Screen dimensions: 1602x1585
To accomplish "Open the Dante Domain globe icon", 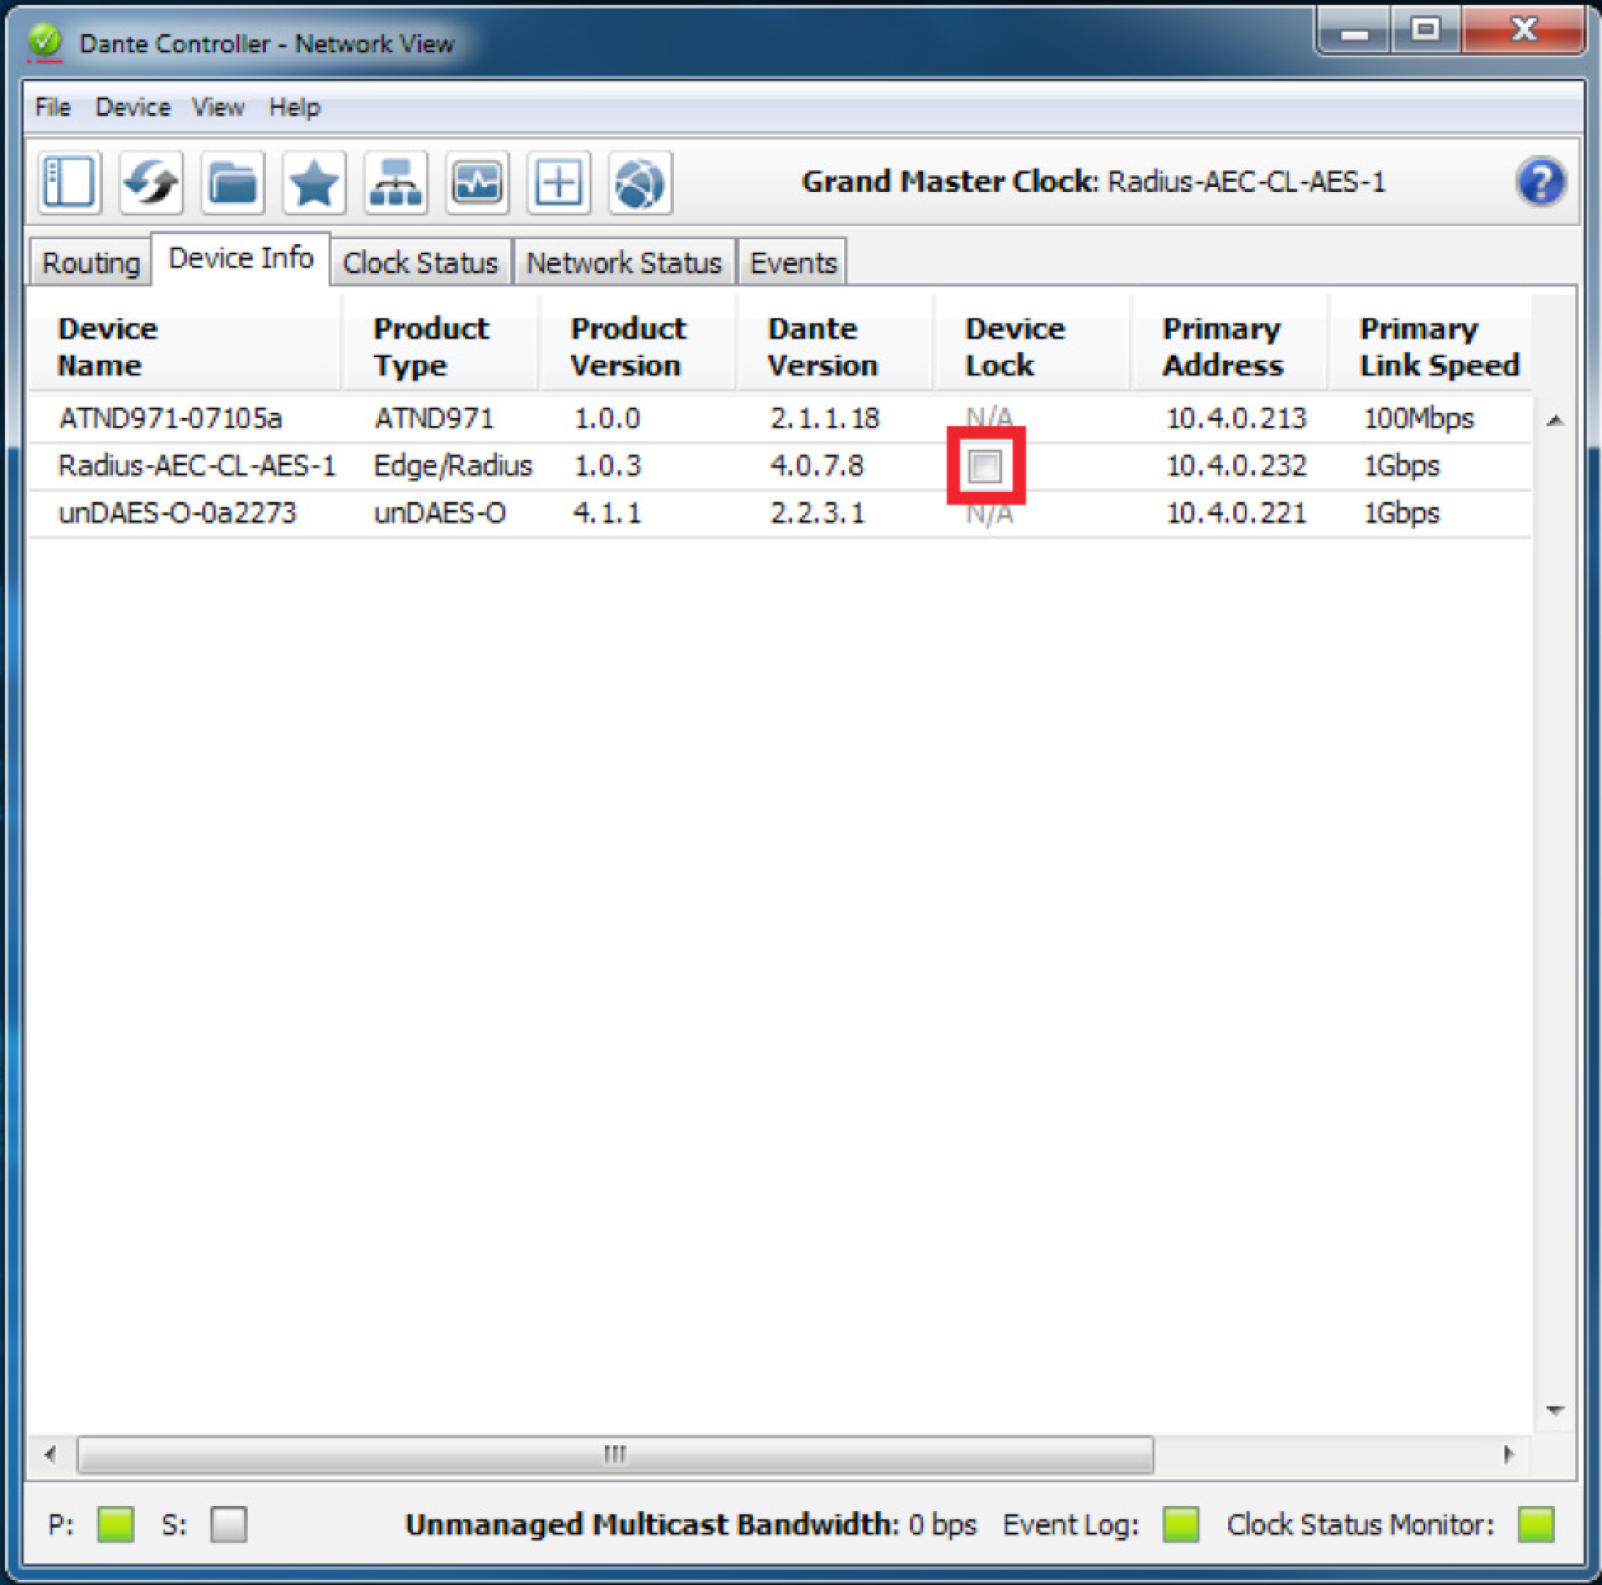I will [639, 183].
